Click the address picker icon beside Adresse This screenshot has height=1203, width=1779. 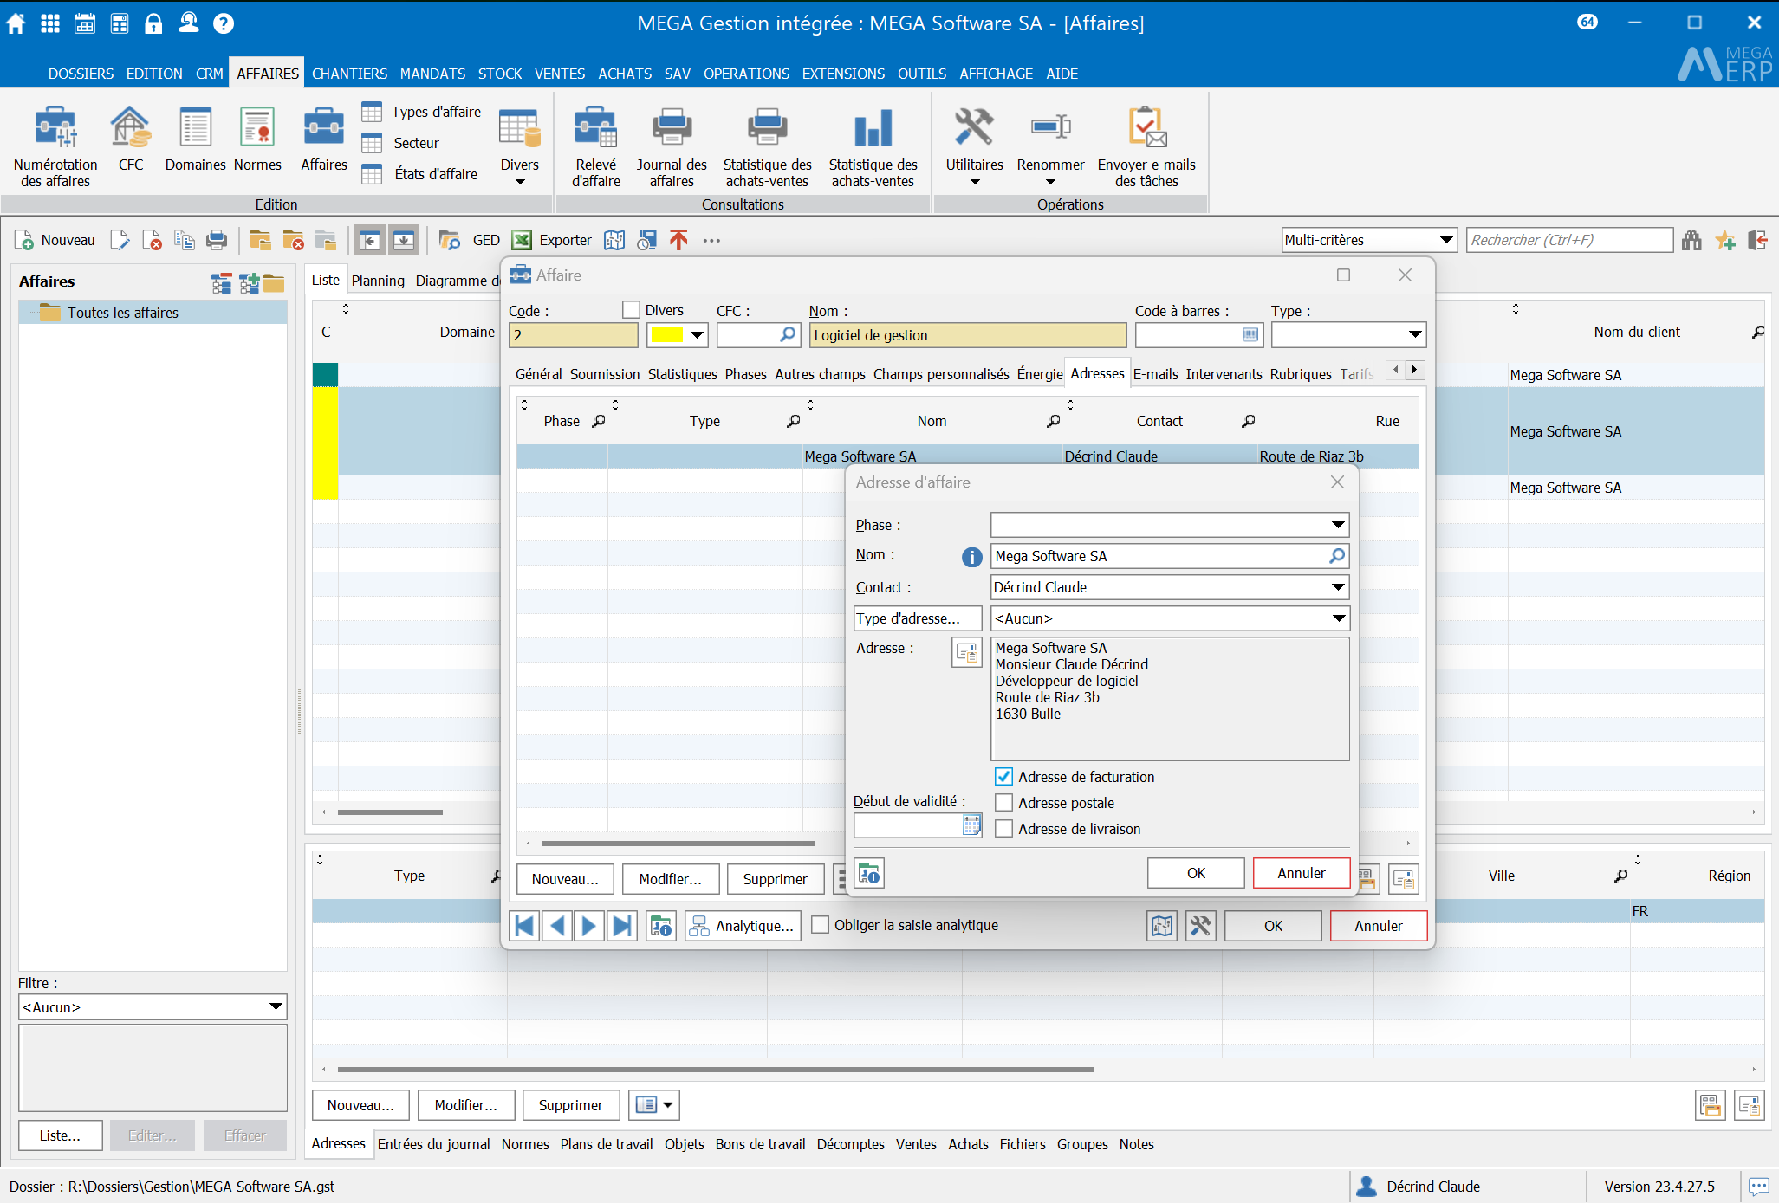click(x=966, y=652)
